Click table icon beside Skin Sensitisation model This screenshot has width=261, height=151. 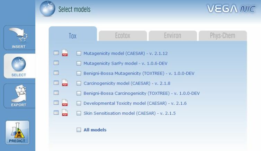coord(56,113)
